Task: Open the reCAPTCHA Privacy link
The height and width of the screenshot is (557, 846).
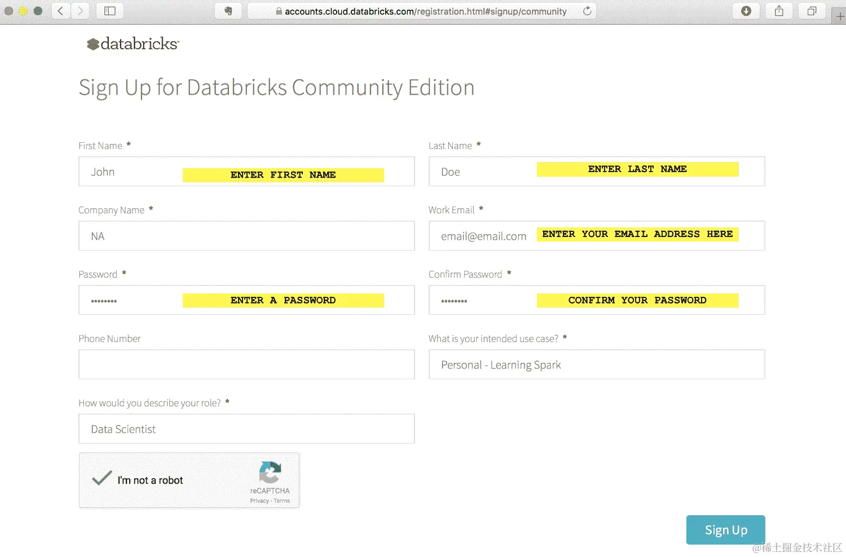Action: coord(259,501)
